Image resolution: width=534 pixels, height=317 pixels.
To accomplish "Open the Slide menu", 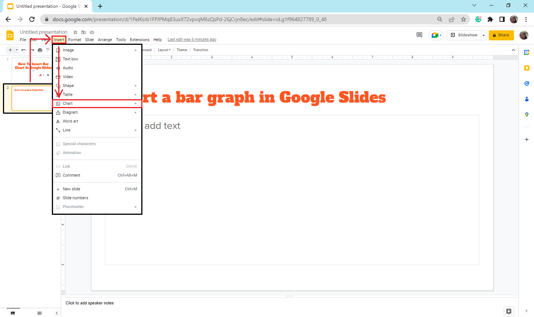I will (x=89, y=40).
